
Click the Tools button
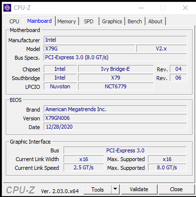coord(98,189)
